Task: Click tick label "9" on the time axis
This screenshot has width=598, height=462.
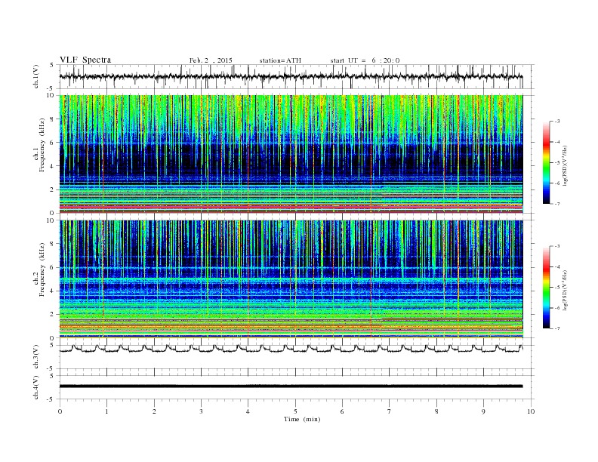Action: point(483,411)
